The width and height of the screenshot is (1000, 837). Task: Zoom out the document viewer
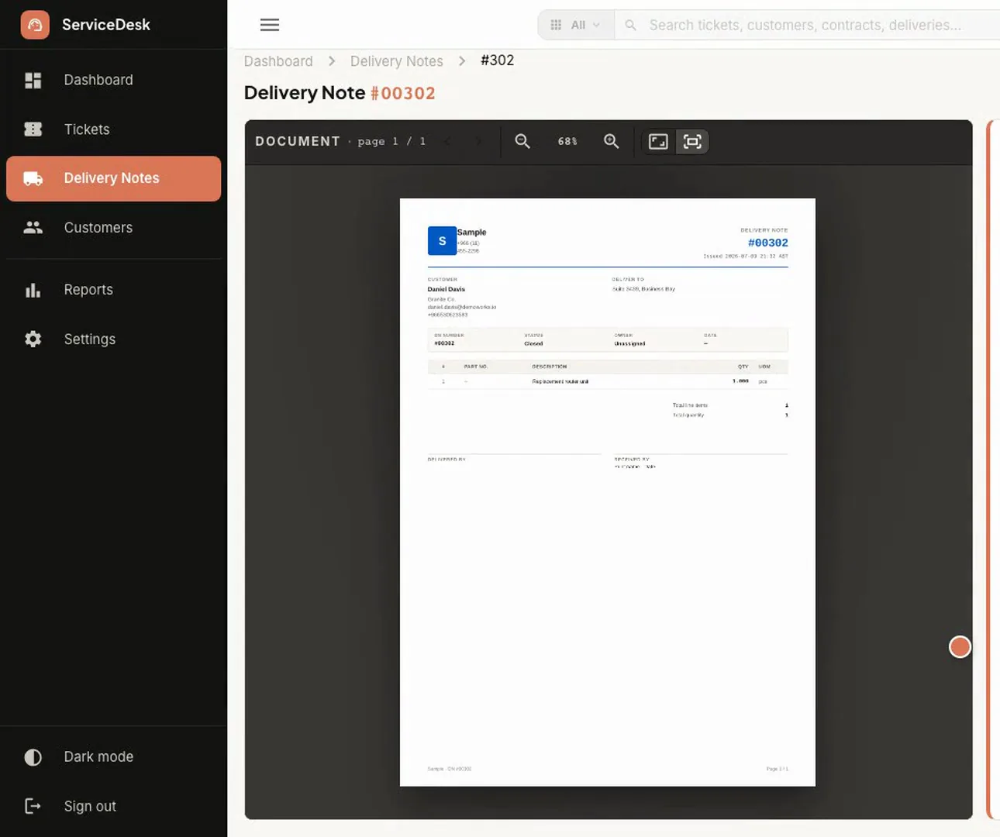(522, 141)
